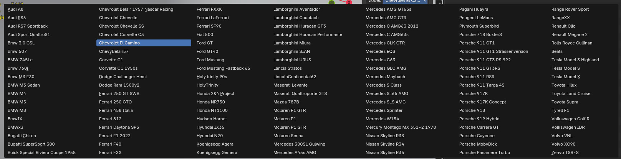621x159 pixels.
Task: Choose Audi RS6 in the list
Action: coord(17,18)
